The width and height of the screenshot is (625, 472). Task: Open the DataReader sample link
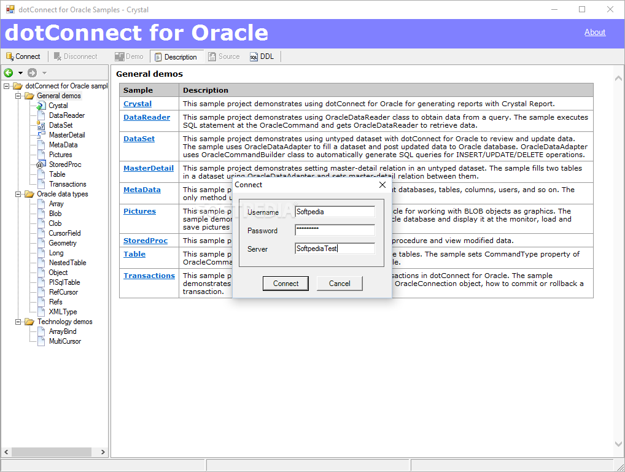pos(147,117)
